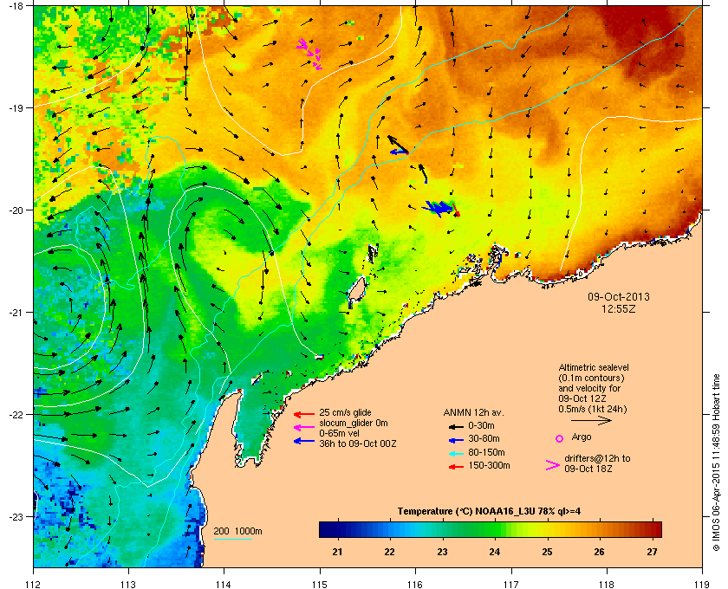The height and width of the screenshot is (589, 728).
Task: Click the '200 1000m' depth contour label
Action: [237, 532]
